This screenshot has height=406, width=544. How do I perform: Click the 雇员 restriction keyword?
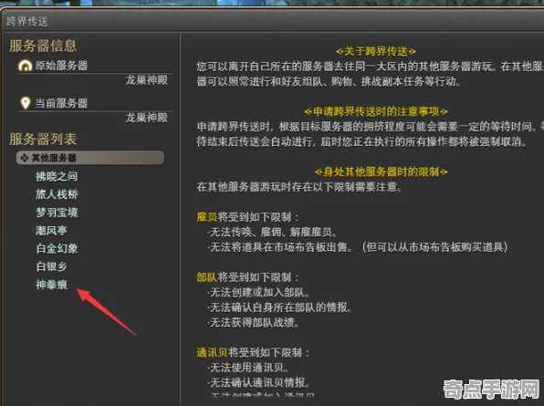click(207, 217)
